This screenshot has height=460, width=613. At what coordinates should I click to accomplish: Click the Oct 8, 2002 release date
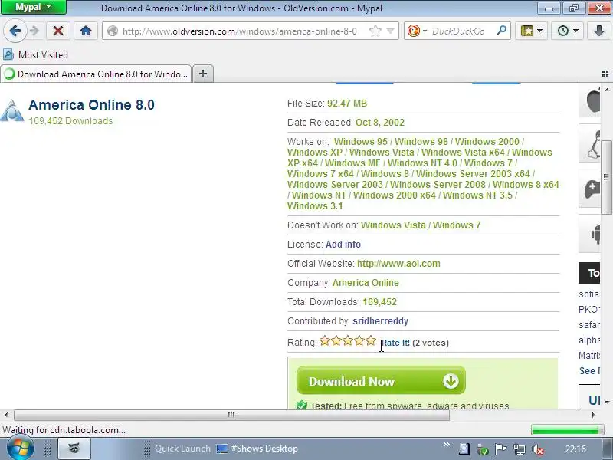click(x=379, y=123)
